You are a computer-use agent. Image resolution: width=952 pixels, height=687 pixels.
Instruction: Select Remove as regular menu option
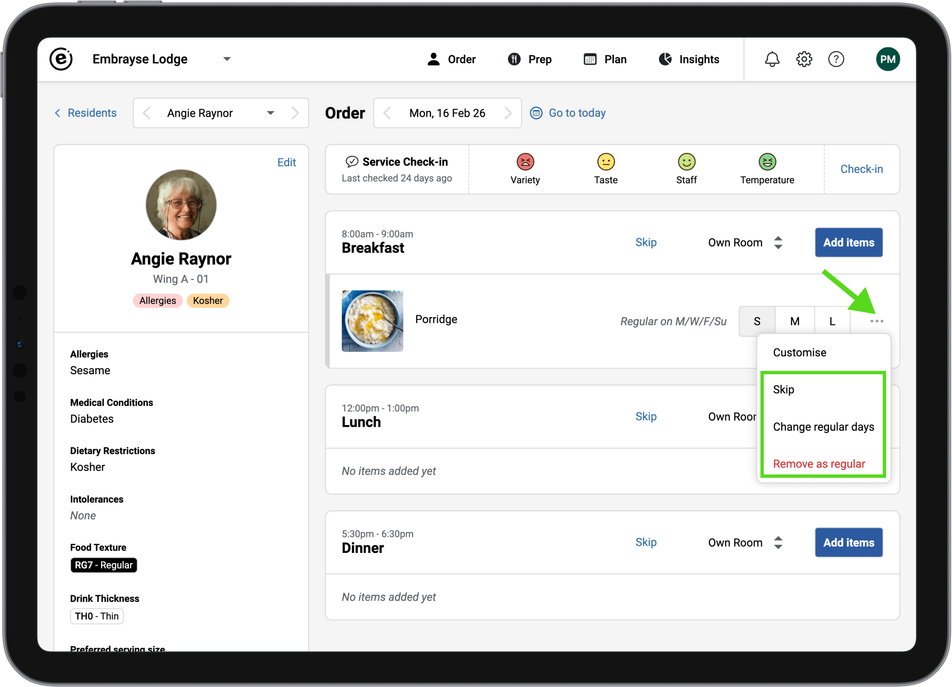tap(819, 464)
